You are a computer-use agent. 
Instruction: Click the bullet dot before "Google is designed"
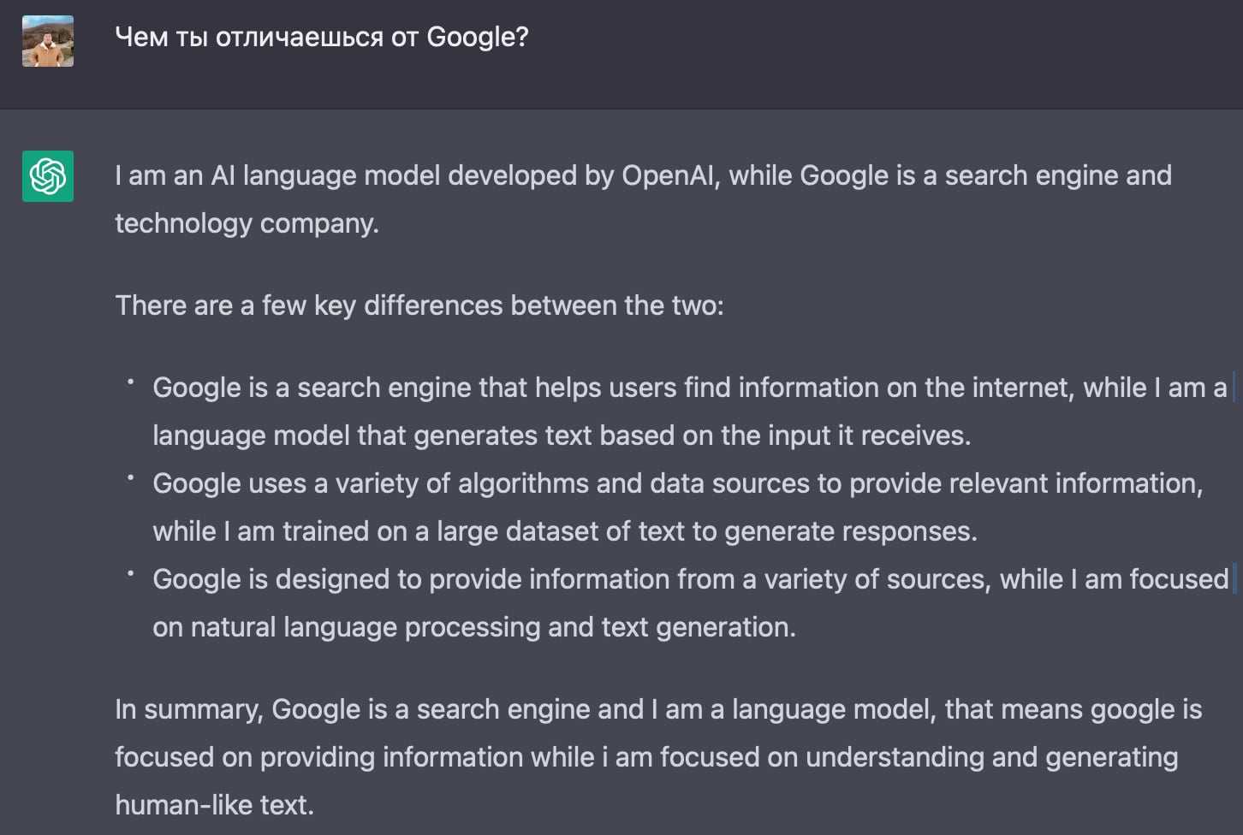131,574
